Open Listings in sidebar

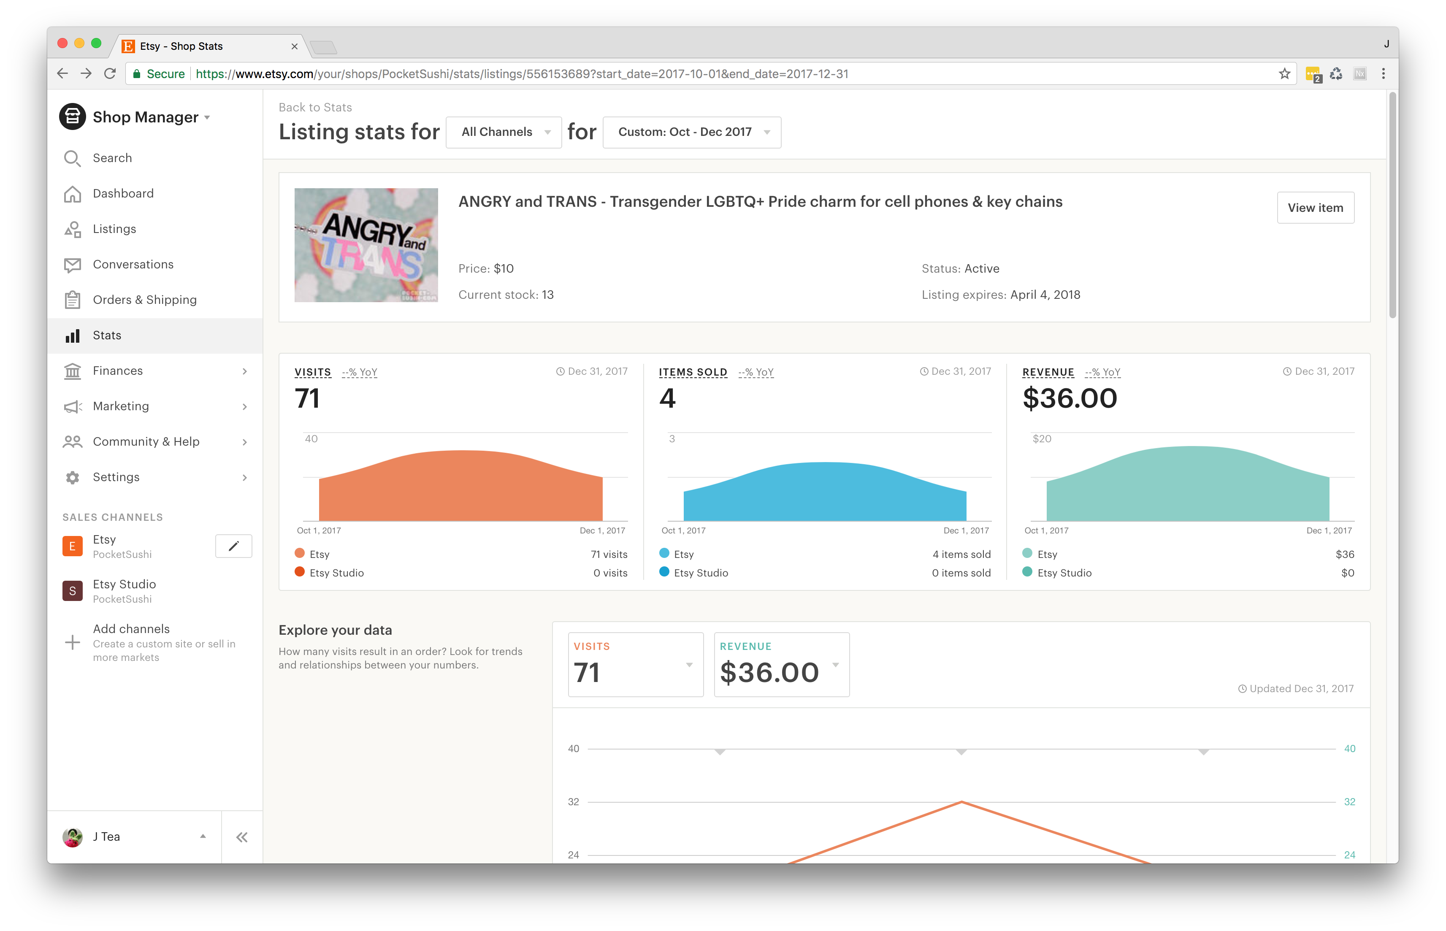(x=155, y=229)
